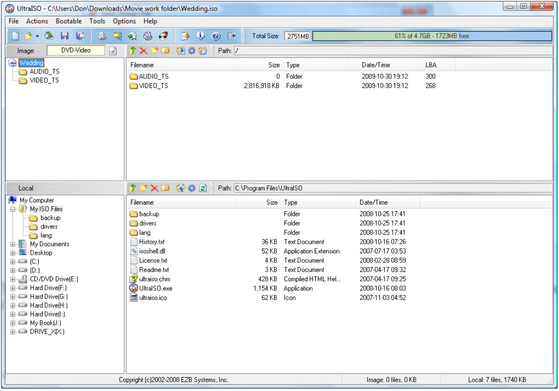
Task: Click the Rename icon in image toolbar
Action: [165, 51]
